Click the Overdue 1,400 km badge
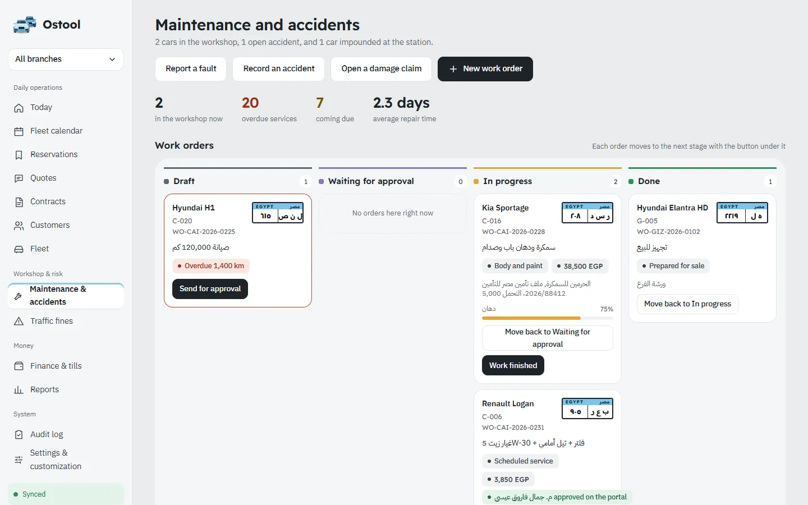This screenshot has width=808, height=505. [x=211, y=266]
